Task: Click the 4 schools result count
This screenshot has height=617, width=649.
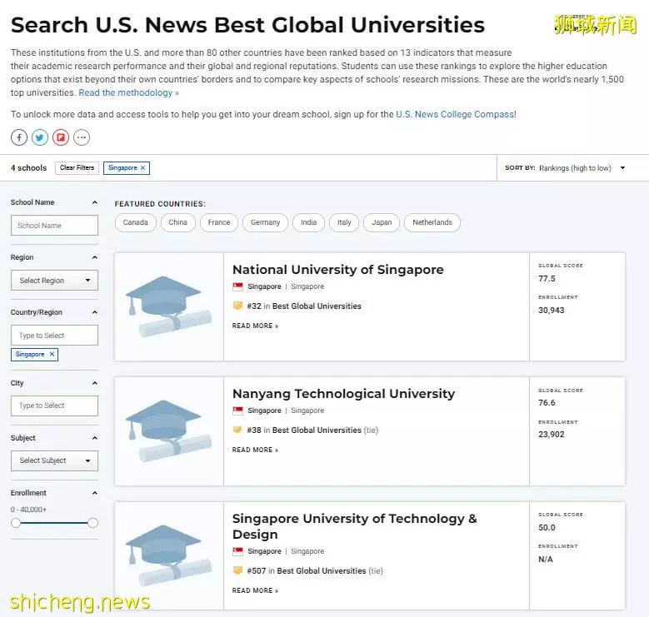Action: (x=28, y=168)
